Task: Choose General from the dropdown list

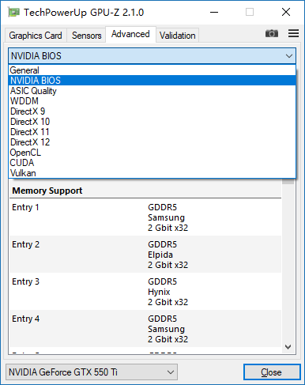Action: pyautogui.click(x=152, y=70)
